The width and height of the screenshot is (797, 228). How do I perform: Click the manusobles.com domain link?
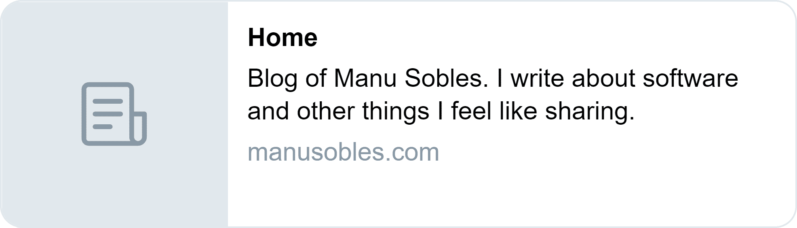coord(343,152)
